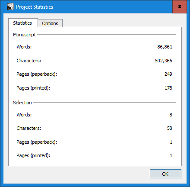Click the Selection "Words:" label
Viewport: 190px width, 187px height.
click(x=24, y=115)
